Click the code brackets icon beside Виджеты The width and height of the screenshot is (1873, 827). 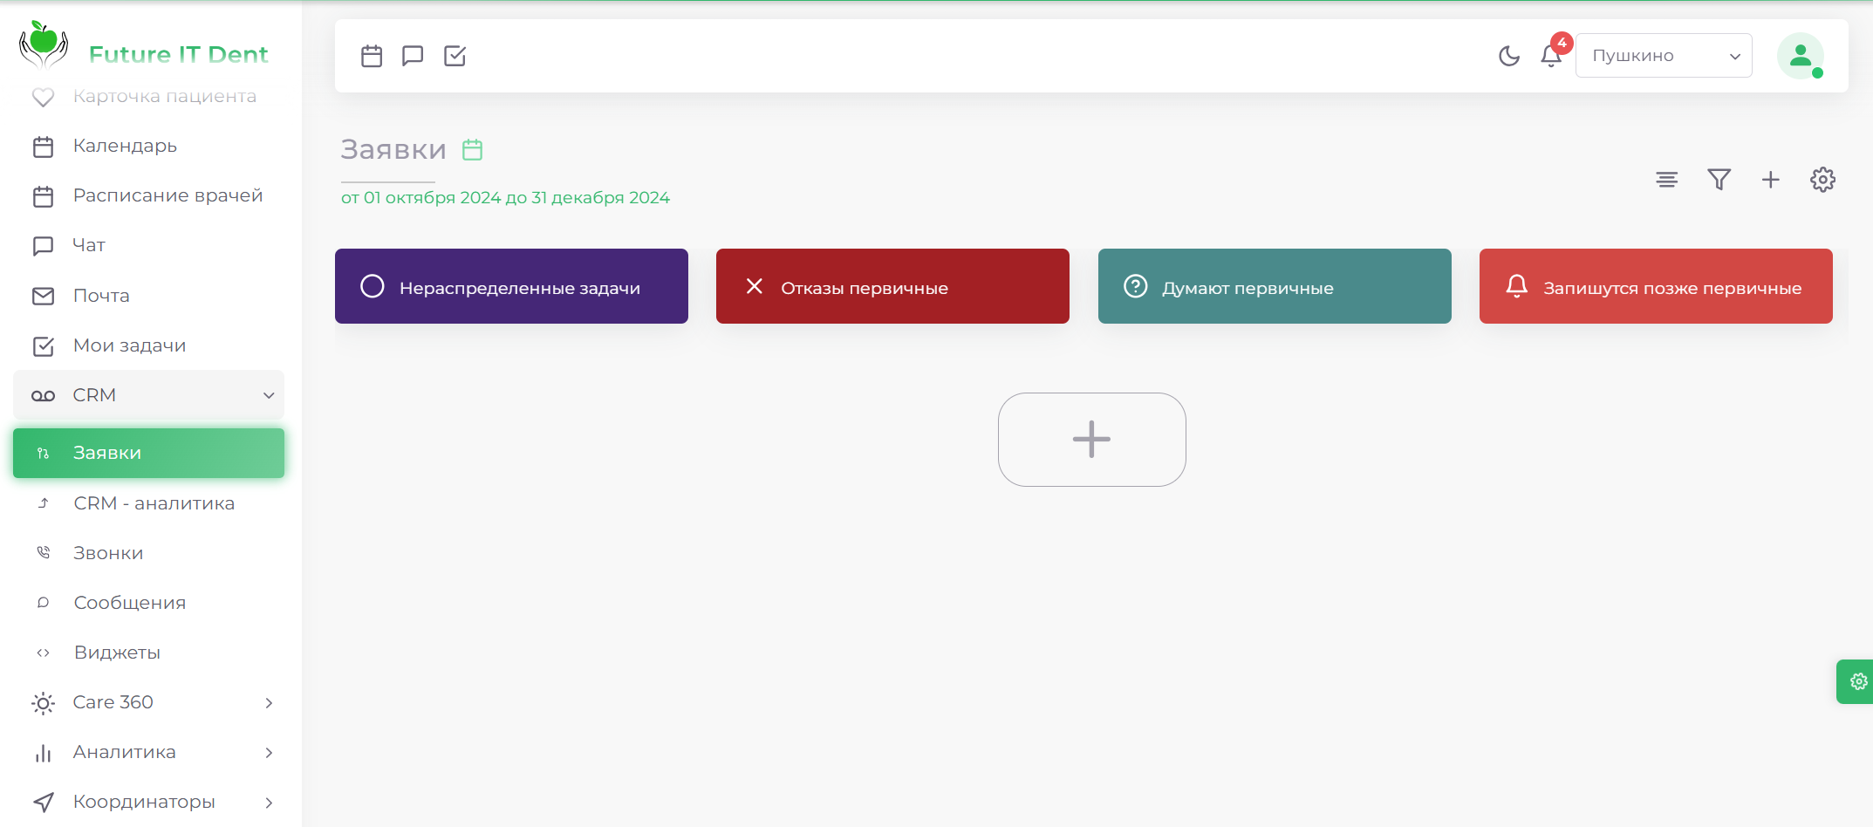click(x=44, y=653)
